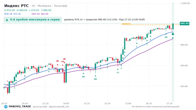Click the green triangle in the breakout badge

coord(7,20)
